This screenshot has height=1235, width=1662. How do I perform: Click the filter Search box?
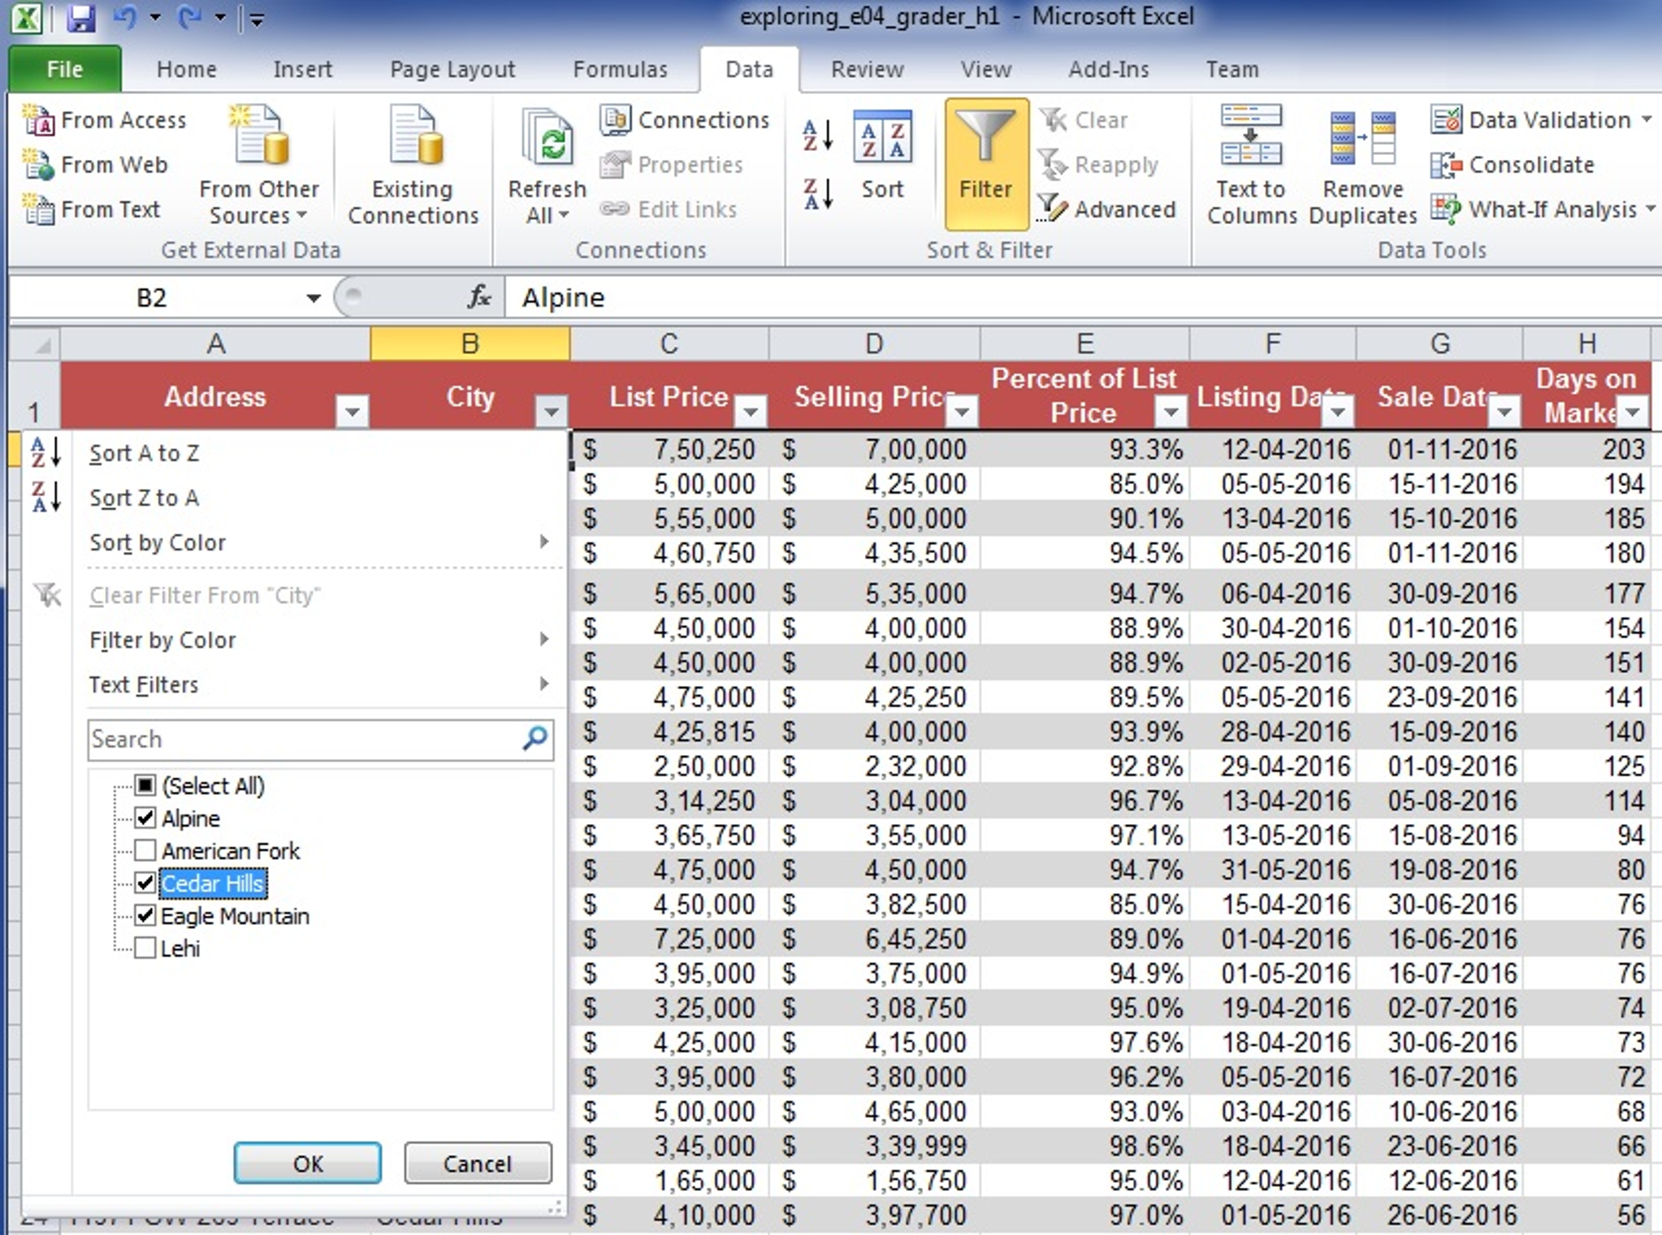coord(320,740)
